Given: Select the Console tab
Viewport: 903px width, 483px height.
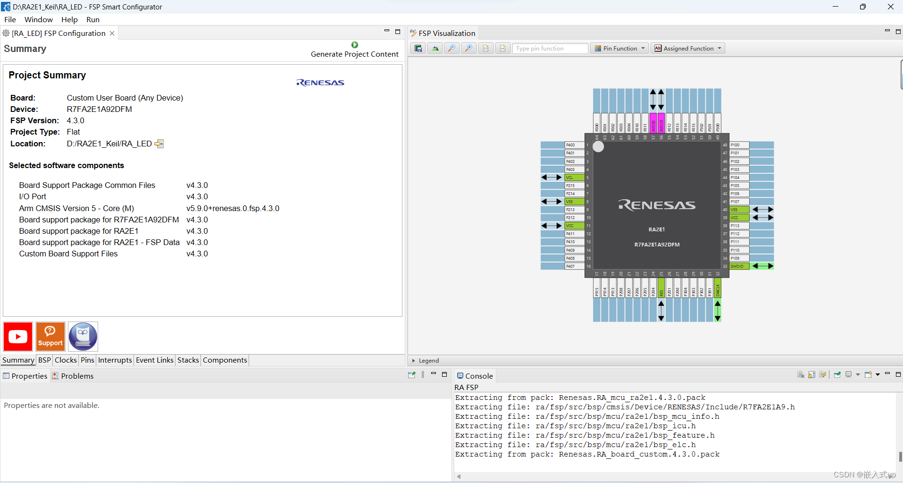Looking at the screenshot, I should (475, 376).
